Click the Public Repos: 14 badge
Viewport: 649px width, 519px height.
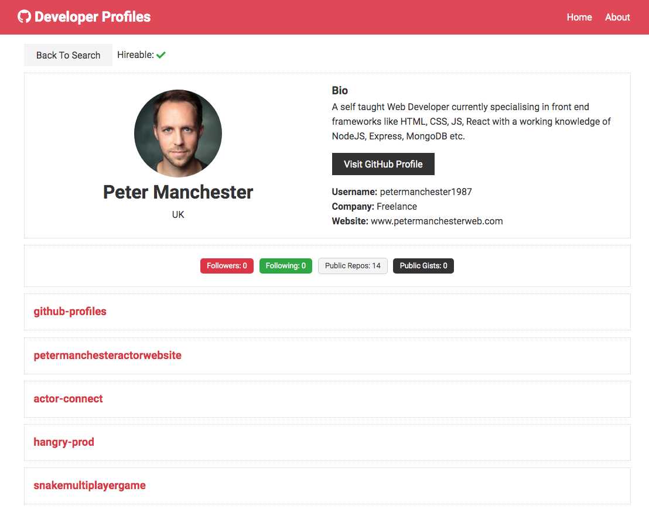pyautogui.click(x=353, y=266)
